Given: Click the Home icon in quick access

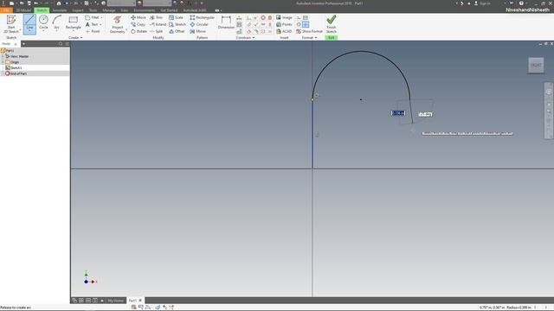Looking at the screenshot, I should 59,3.
